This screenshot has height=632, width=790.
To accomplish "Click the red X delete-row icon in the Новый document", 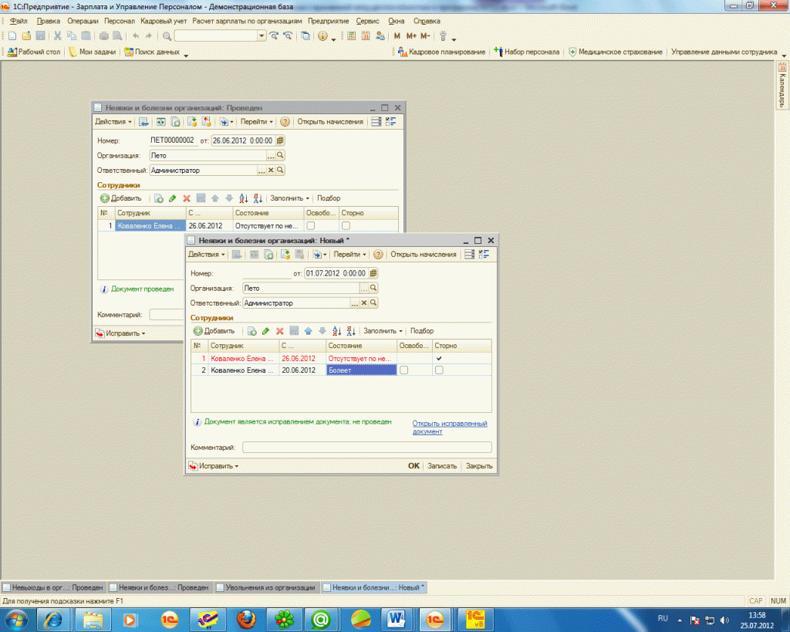I will [280, 330].
